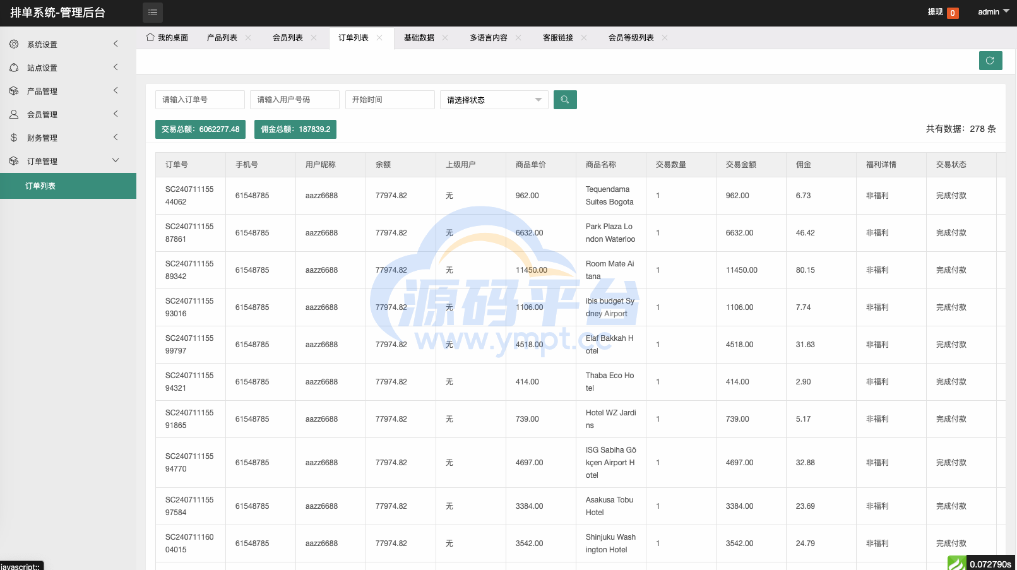1017x570 pixels.
Task: Click the 排单系统-管理后台 title
Action: (57, 13)
